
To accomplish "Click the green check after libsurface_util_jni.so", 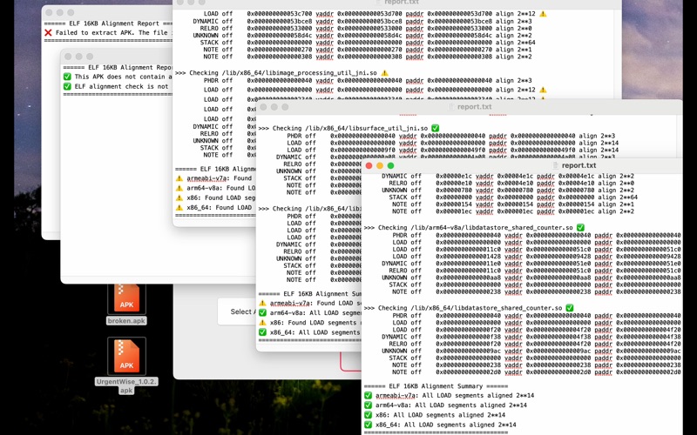I will pos(435,128).
